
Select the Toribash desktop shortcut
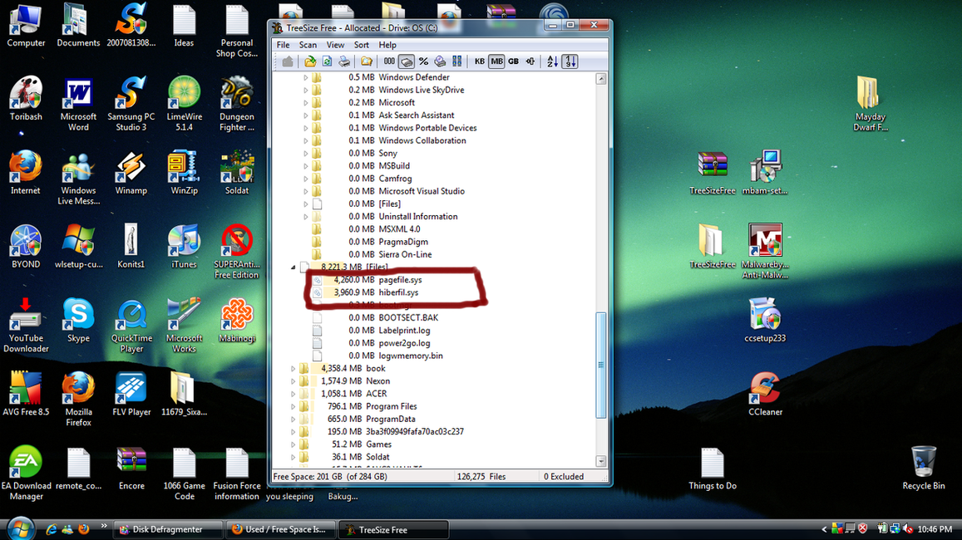[x=26, y=98]
